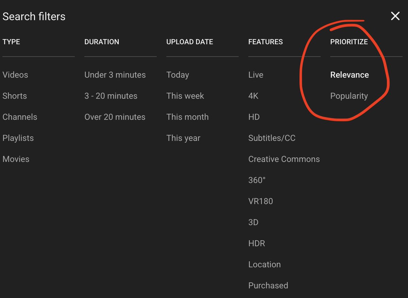Enable the HDR feature filter
This screenshot has width=408, height=298.
click(x=257, y=243)
